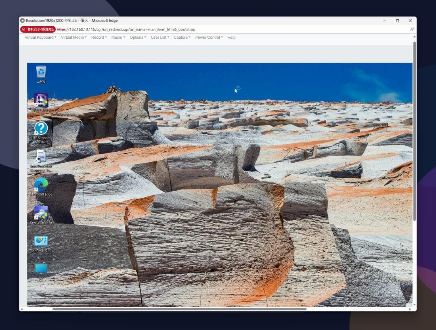Select the Recycle Bin (ごみ箱) desktop icon

pyautogui.click(x=41, y=73)
